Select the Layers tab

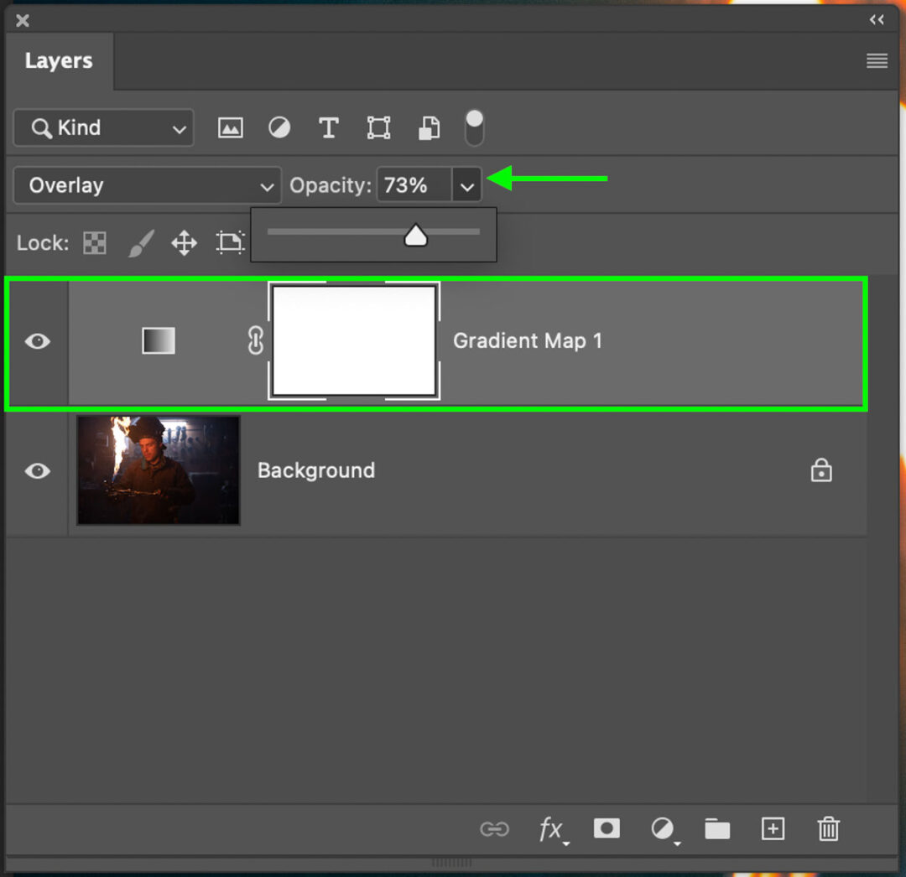pyautogui.click(x=59, y=60)
